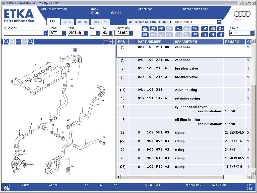Screen dimensions: 257x193
Task: Select valve housing 06A 103 247
Action: tap(184, 91)
